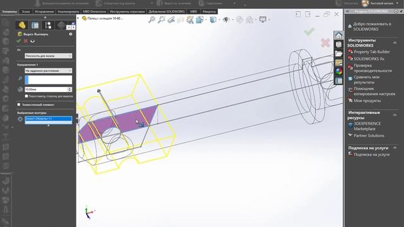Image resolution: width=404 pixels, height=227 pixels.
Task: Open SOLIDWORKS Resources home tab
Action: (x=338, y=35)
